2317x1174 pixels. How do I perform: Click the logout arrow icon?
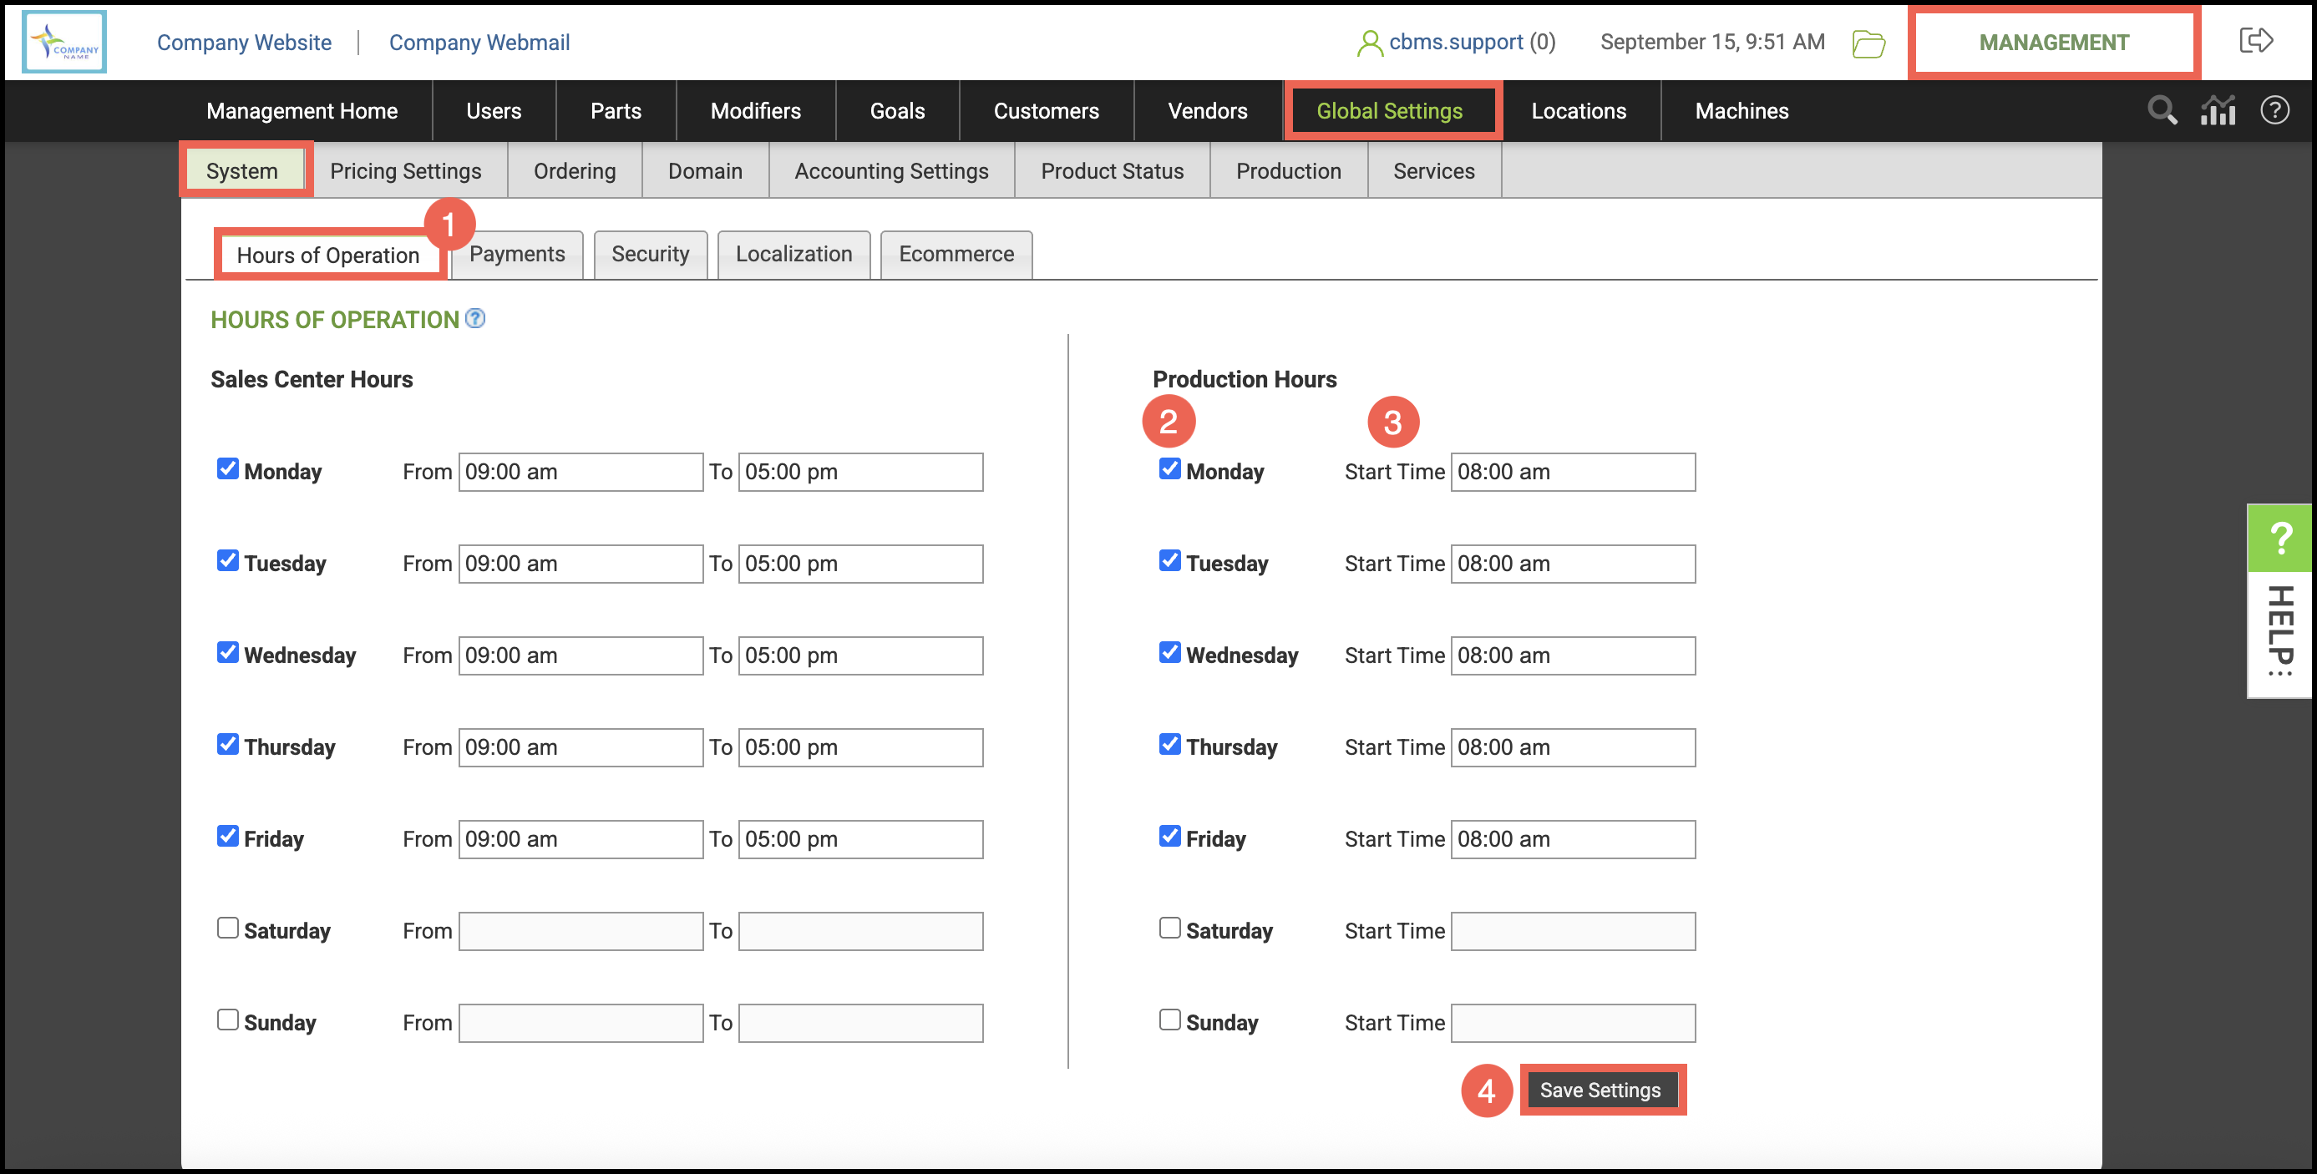(2255, 40)
